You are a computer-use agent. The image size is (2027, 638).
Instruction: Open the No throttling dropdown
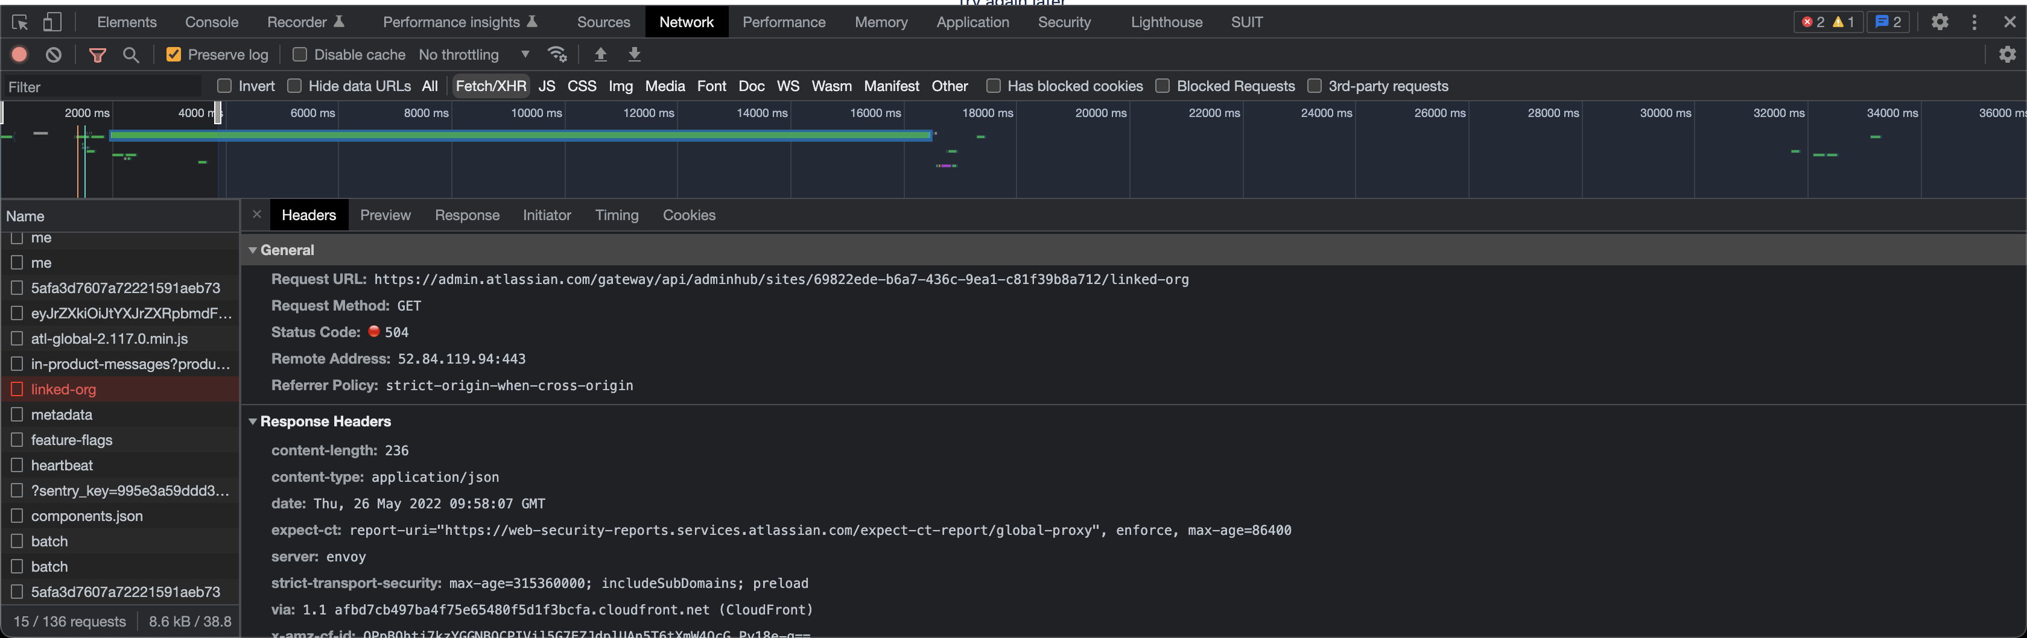pos(475,54)
